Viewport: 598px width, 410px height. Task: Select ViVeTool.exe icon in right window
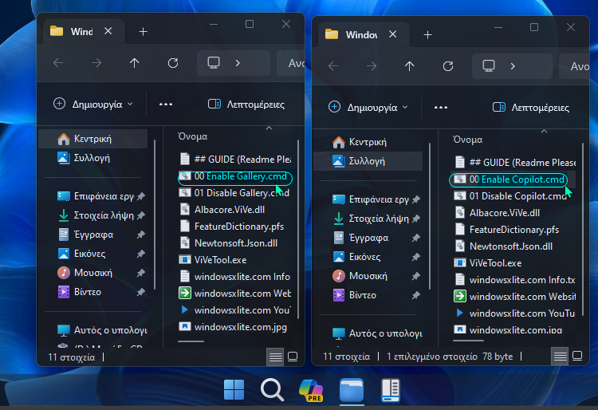[x=460, y=262]
